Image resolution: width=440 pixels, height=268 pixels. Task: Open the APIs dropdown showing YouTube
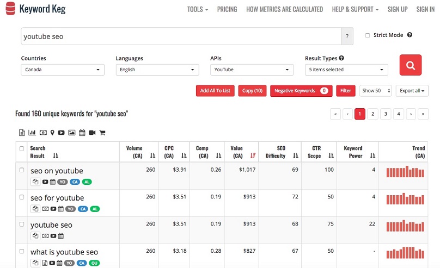click(252, 70)
